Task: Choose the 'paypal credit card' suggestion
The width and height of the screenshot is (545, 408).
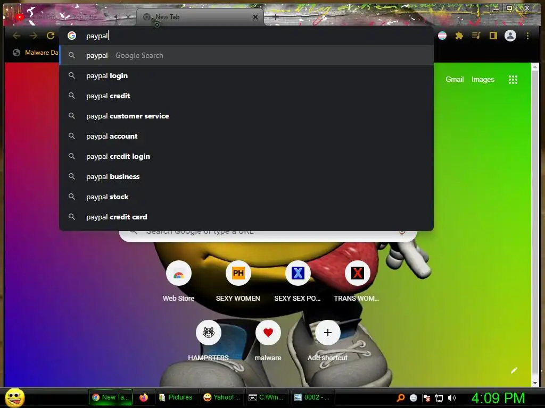Action: pyautogui.click(x=246, y=217)
